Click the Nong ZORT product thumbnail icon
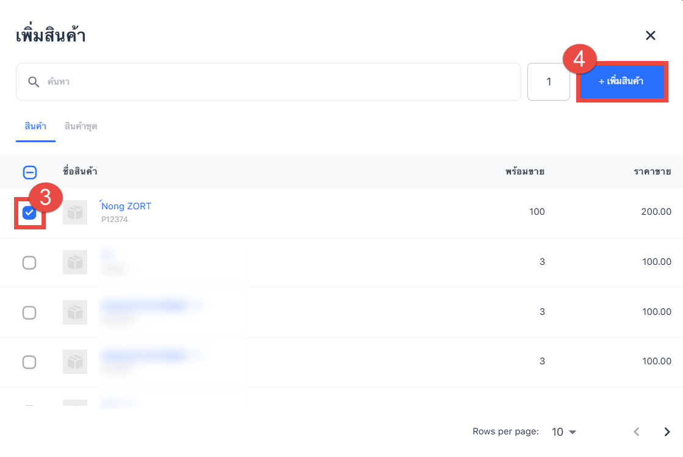 [x=74, y=212]
